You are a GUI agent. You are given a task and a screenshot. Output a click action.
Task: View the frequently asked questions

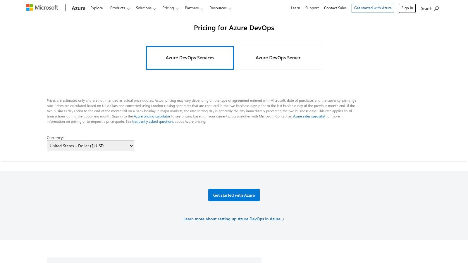pyautogui.click(x=153, y=121)
